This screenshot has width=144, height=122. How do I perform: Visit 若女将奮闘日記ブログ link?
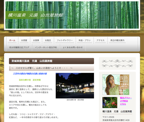19,47
